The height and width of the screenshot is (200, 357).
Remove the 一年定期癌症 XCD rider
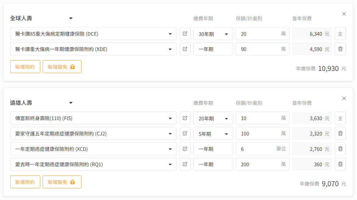pyautogui.click(x=340, y=149)
